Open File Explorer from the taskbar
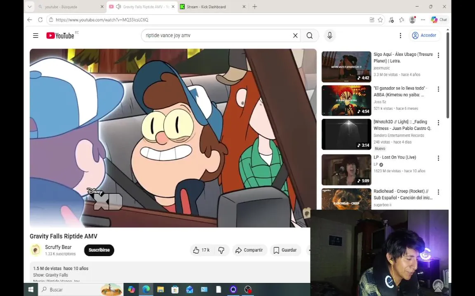Screen dimensions: 475x296 point(160,289)
